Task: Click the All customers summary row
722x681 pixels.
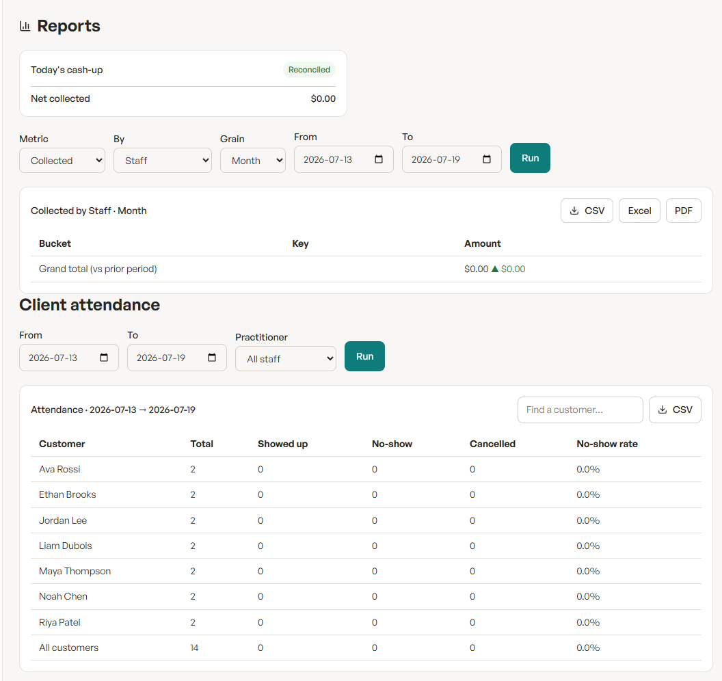Action: click(366, 648)
